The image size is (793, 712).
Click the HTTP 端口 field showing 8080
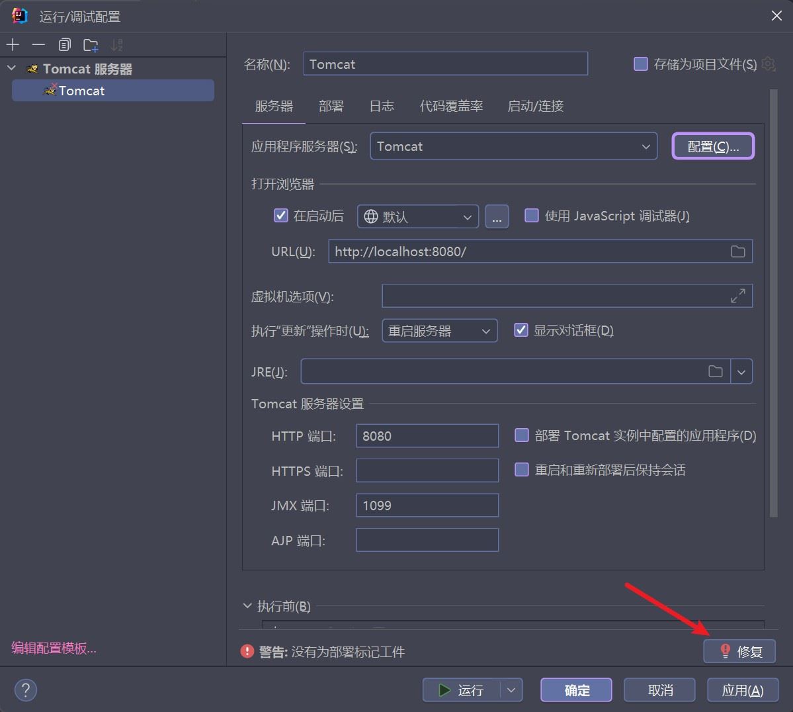427,435
